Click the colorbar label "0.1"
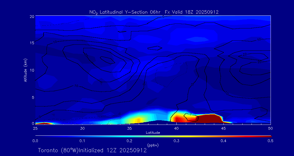Viewport: 294px width, 156px height. (82, 141)
